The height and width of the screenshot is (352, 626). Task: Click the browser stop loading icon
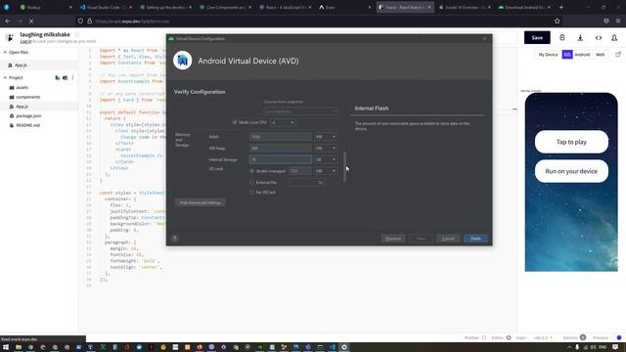click(x=30, y=21)
